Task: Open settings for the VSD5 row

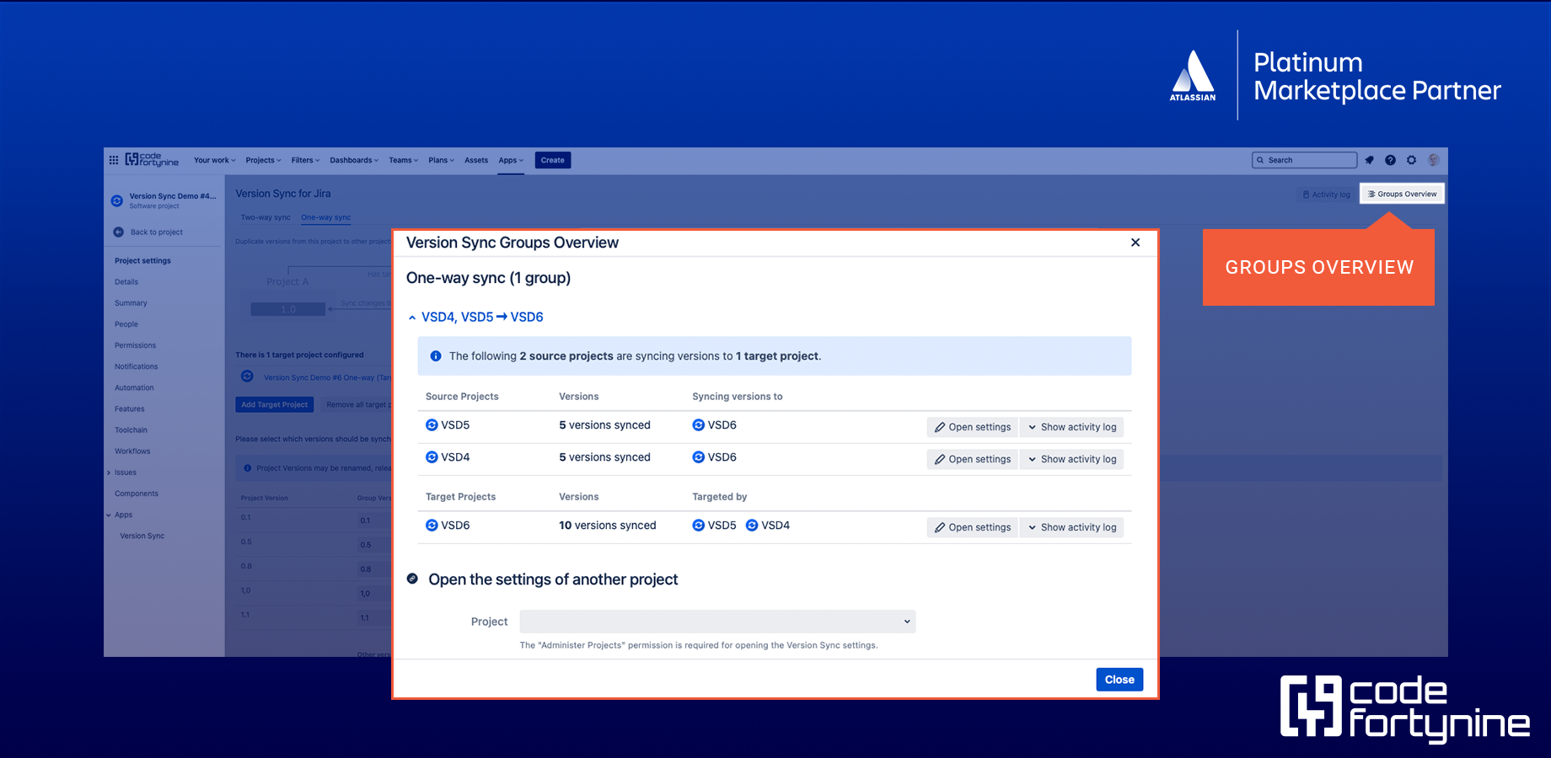Action: (972, 427)
